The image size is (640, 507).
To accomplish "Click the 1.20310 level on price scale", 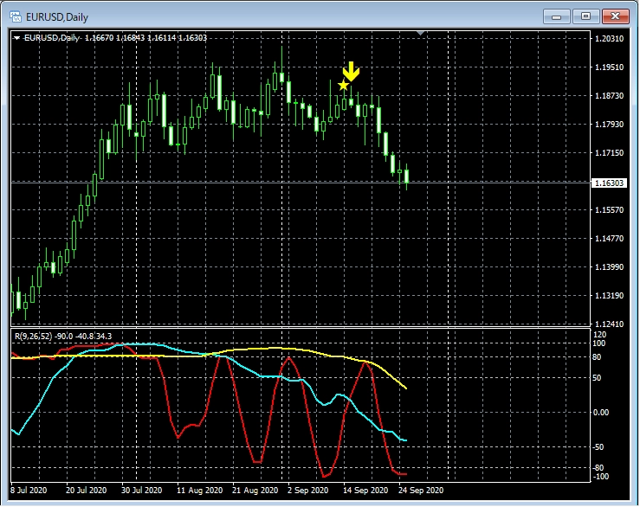I will pyautogui.click(x=609, y=39).
